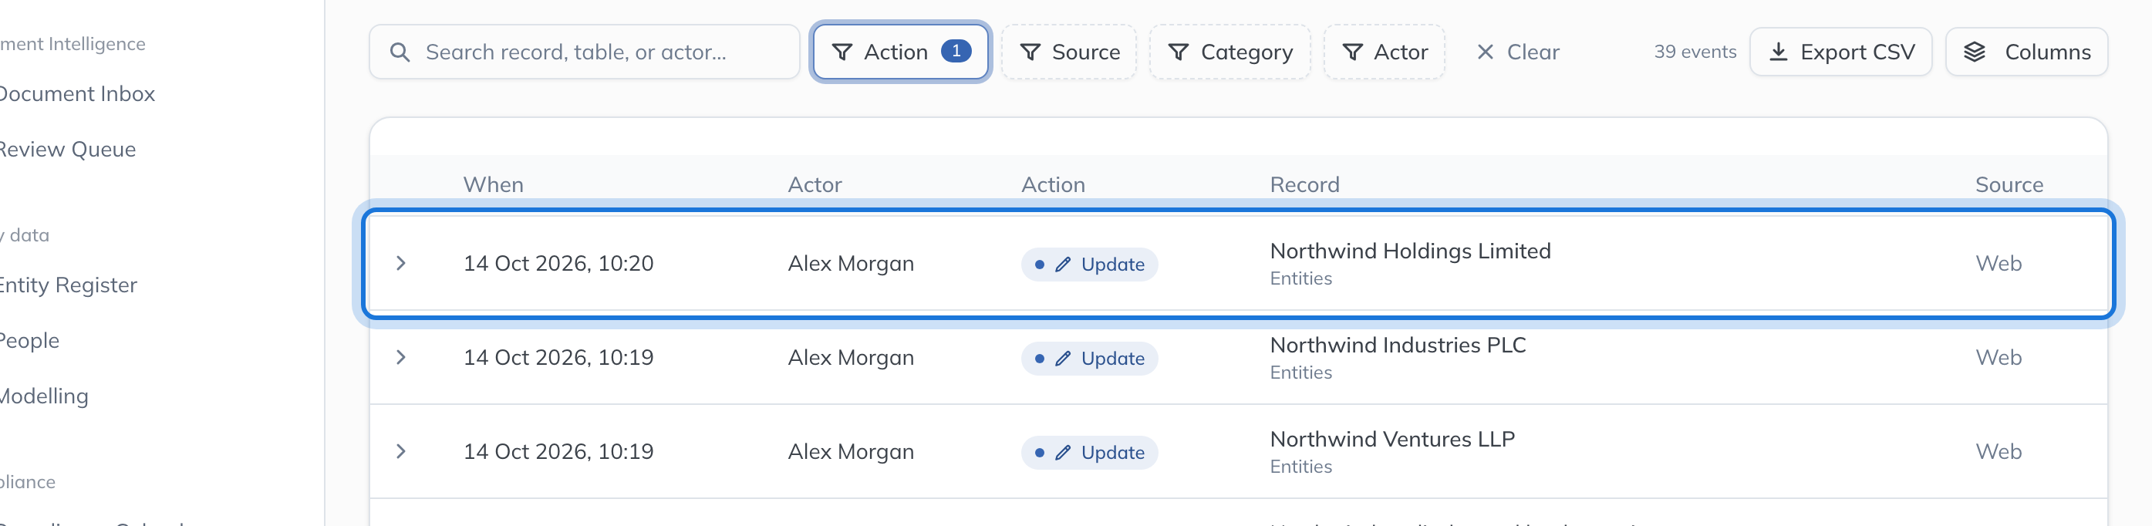This screenshot has width=2152, height=526.
Task: Expand the Northwind Industries PLC row
Action: [401, 357]
